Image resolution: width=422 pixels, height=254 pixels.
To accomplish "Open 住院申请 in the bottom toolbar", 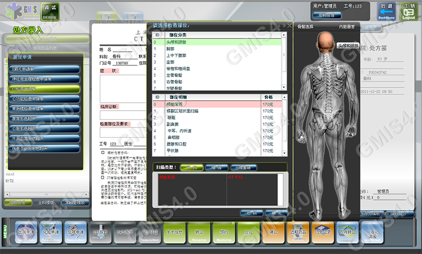I will [x=76, y=233].
